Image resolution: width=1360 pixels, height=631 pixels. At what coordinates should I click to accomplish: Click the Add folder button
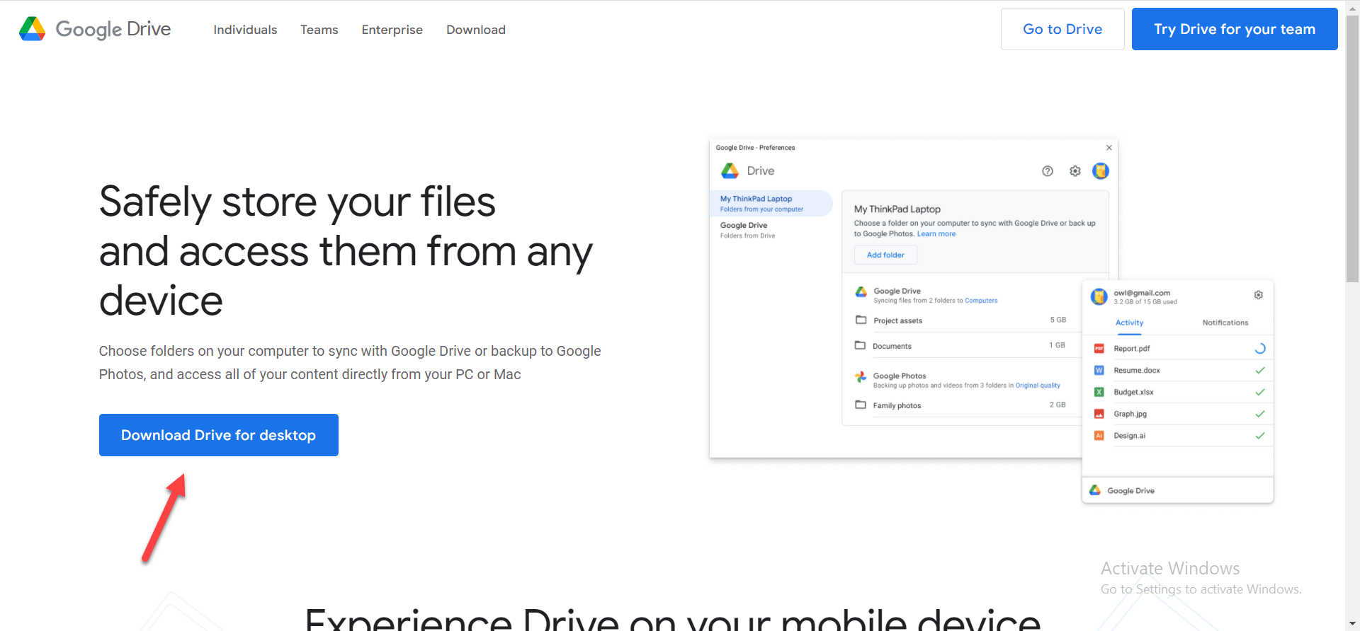[x=885, y=255]
